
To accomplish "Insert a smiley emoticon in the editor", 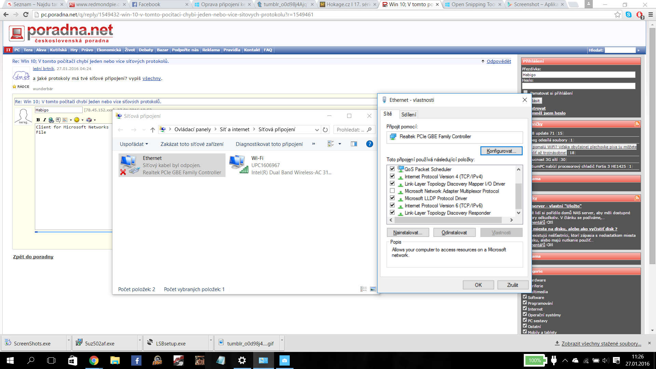I will click(77, 120).
